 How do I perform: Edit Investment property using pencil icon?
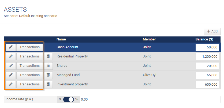click(11, 84)
